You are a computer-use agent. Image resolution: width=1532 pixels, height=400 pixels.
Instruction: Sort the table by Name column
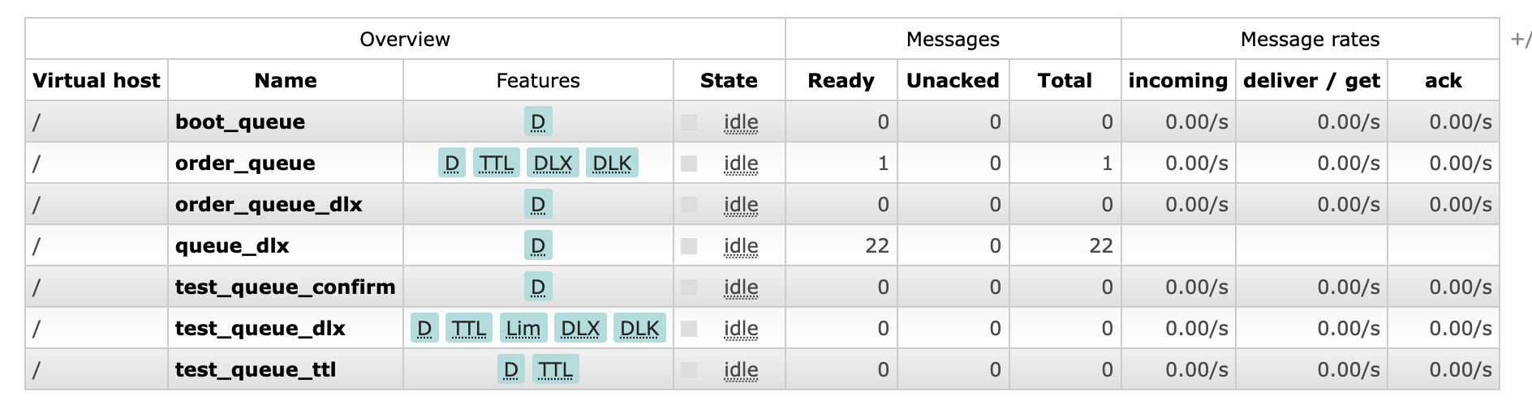tap(286, 80)
